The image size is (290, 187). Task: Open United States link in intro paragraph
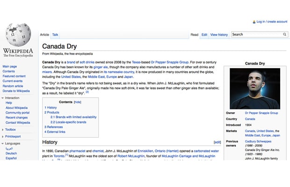71,77
